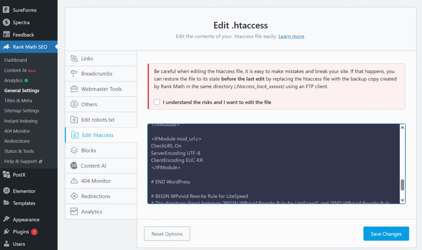
Task: Click the htaccess editor scroll up arrow
Action: (402, 127)
